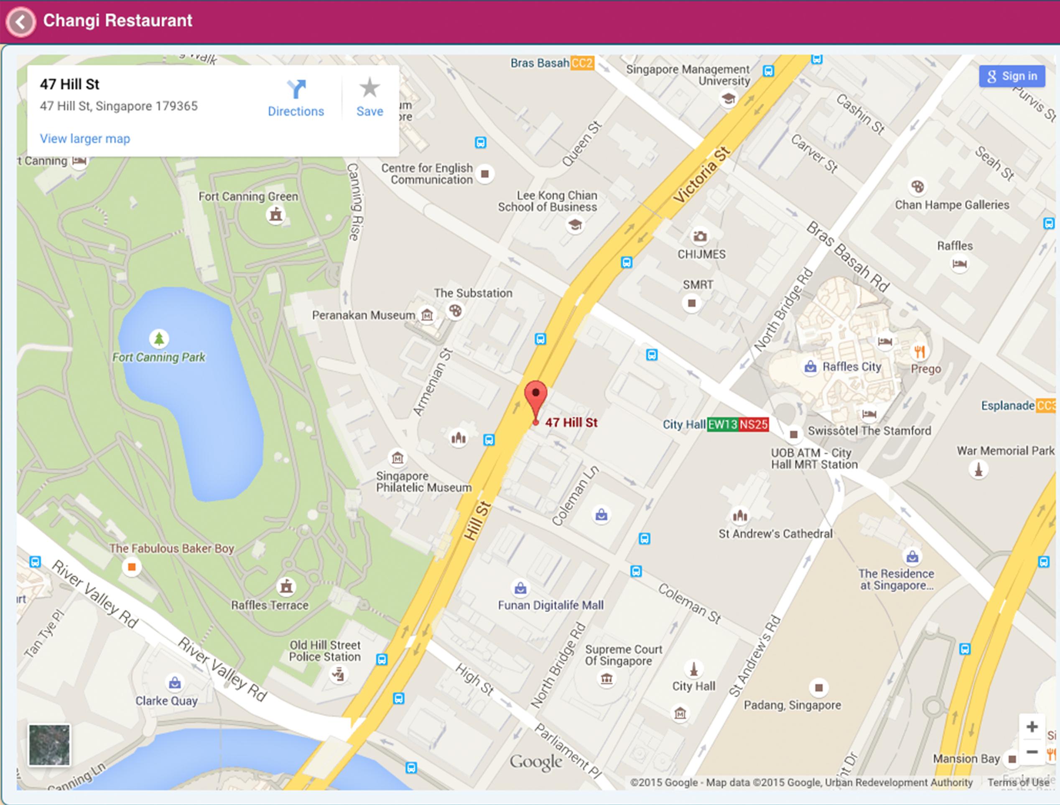Select Centre for English Communication marker
This screenshot has height=805, width=1060.
484,174
